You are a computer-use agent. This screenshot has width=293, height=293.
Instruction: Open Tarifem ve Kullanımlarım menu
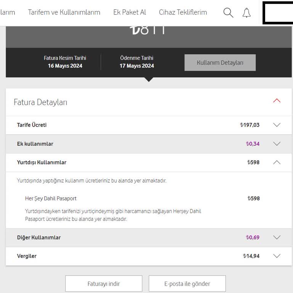click(64, 12)
